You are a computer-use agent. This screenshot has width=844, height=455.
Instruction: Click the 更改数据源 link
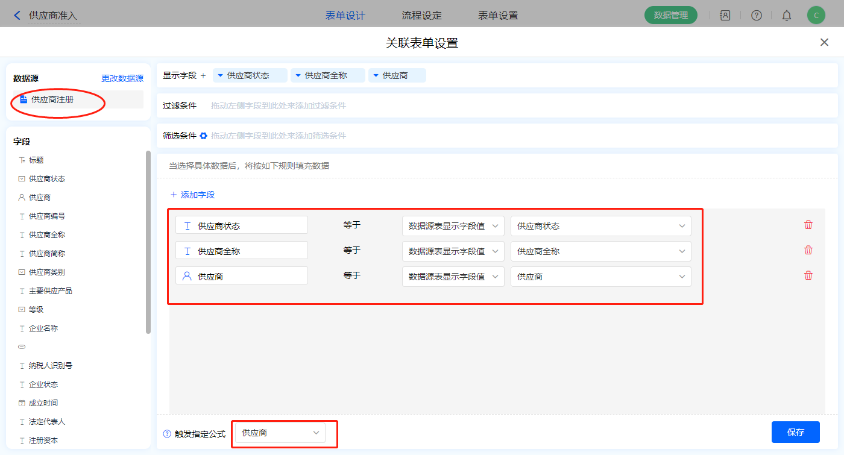coord(122,78)
